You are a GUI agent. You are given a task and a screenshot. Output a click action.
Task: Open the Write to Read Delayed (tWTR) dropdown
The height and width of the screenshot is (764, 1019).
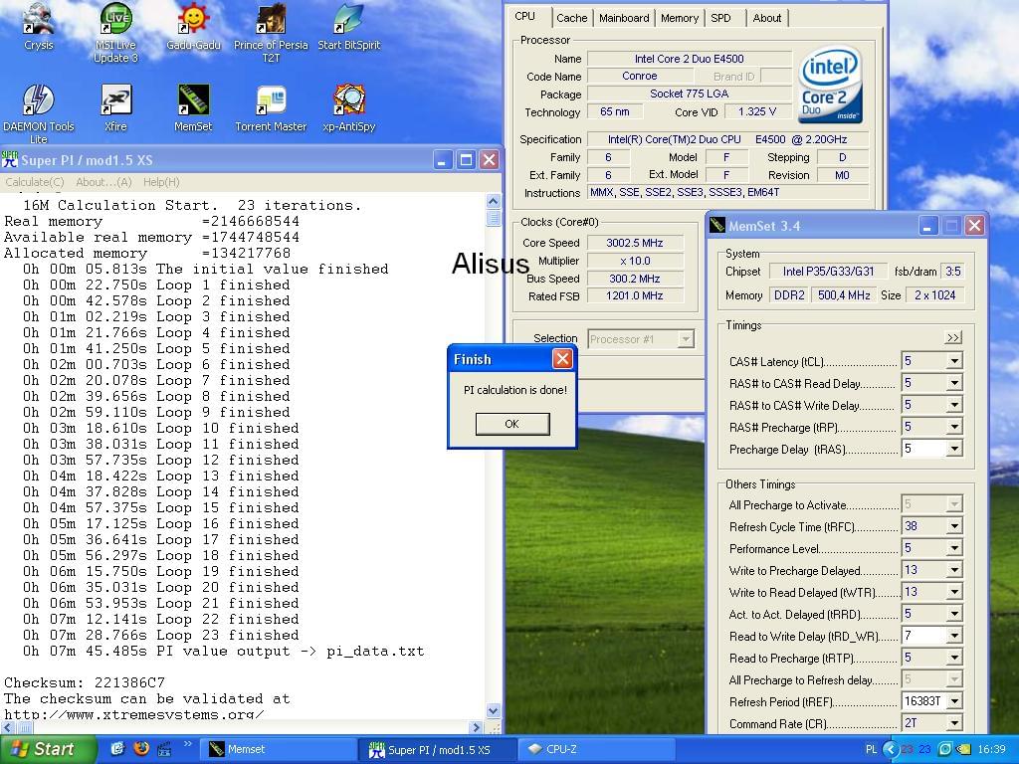[x=954, y=592]
